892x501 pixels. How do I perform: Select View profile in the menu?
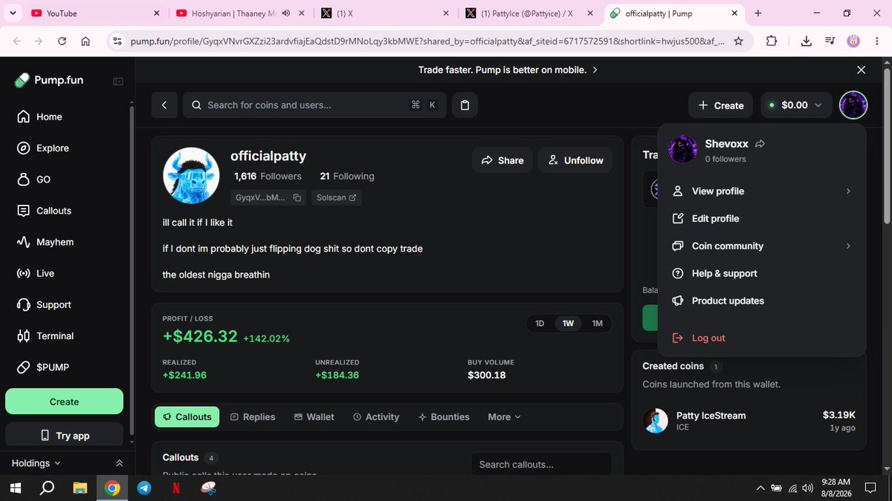(x=761, y=191)
